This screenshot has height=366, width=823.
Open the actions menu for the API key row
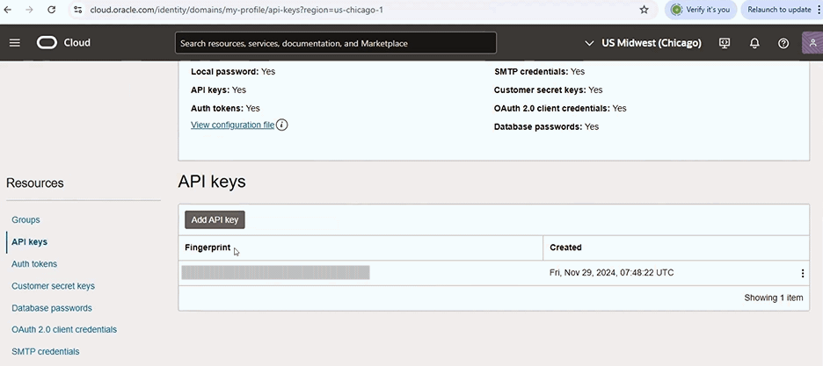click(x=802, y=273)
